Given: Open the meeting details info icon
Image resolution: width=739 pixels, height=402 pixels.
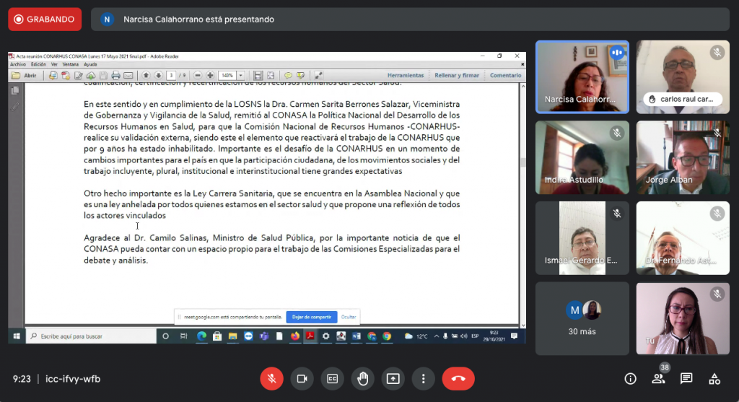Looking at the screenshot, I should 630,378.
